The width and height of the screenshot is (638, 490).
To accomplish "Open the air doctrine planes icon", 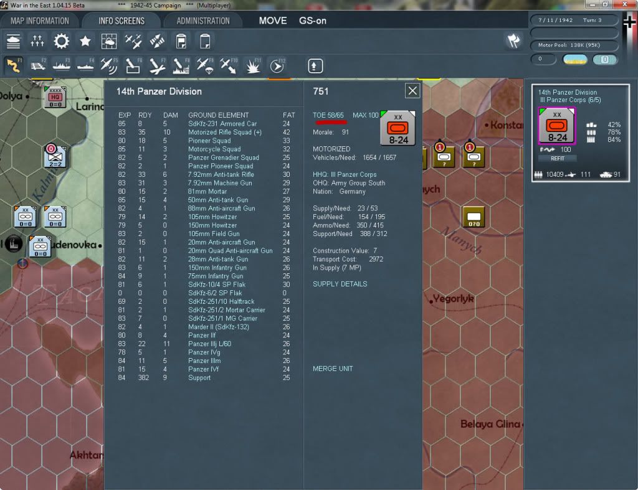I will point(133,41).
